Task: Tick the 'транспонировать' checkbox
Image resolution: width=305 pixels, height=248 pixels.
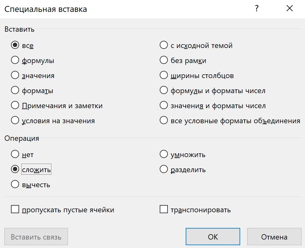Action: click(x=164, y=210)
